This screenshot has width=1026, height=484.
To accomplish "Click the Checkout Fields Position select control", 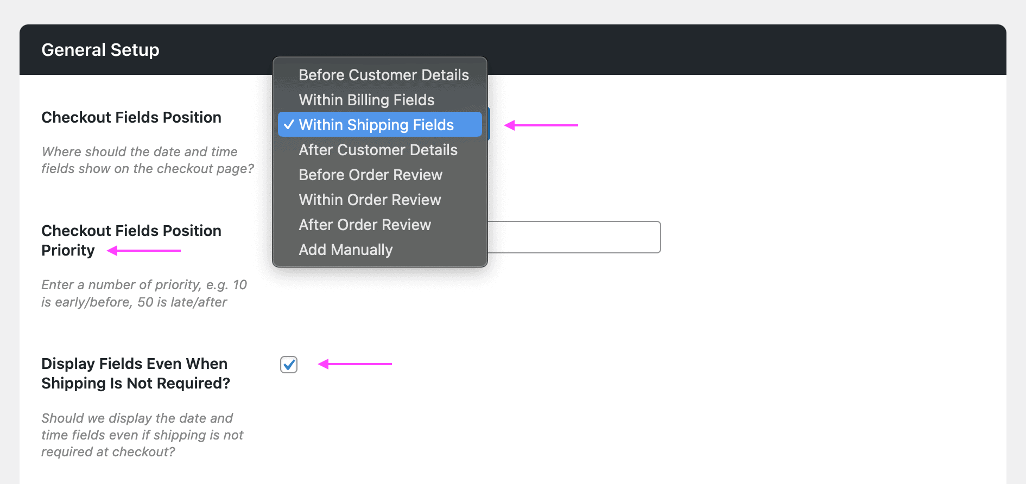I will pos(487,124).
